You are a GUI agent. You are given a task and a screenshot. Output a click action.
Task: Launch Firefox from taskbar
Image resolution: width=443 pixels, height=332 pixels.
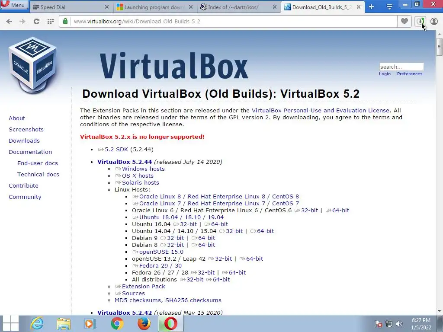point(144,323)
